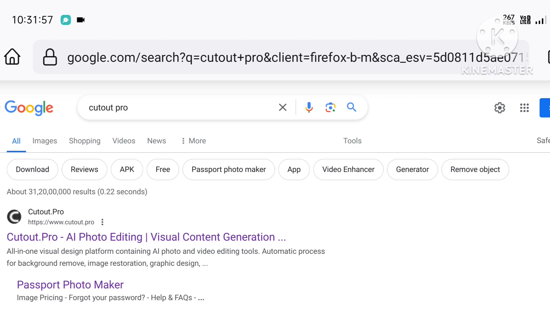Open the Google apps grid

click(524, 108)
